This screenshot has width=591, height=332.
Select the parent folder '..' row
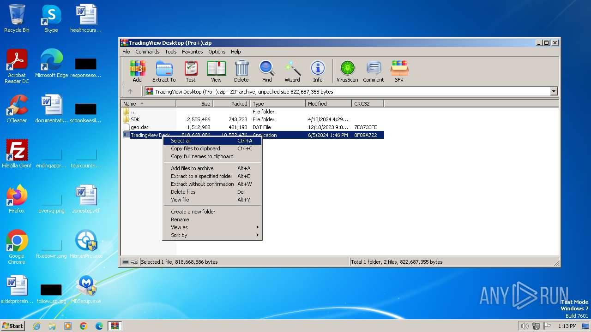(x=253, y=112)
